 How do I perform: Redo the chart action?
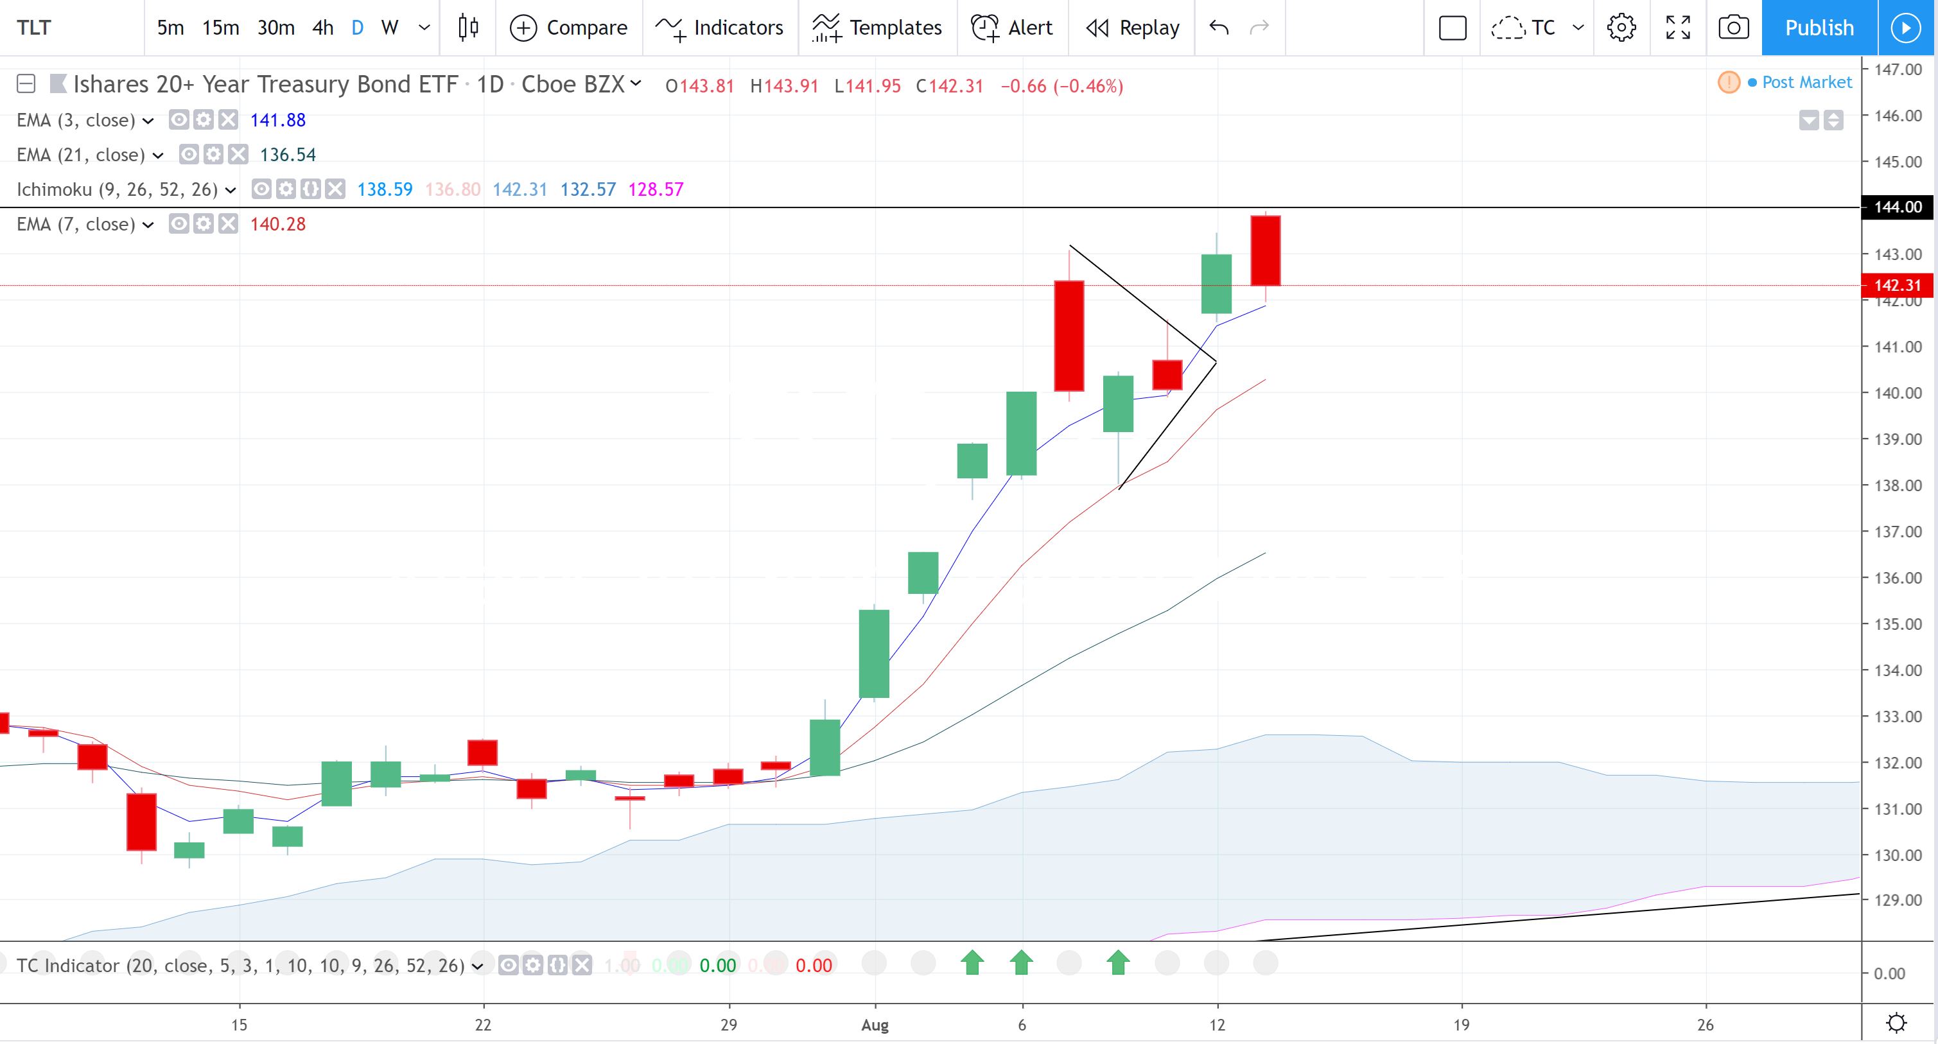[1259, 28]
